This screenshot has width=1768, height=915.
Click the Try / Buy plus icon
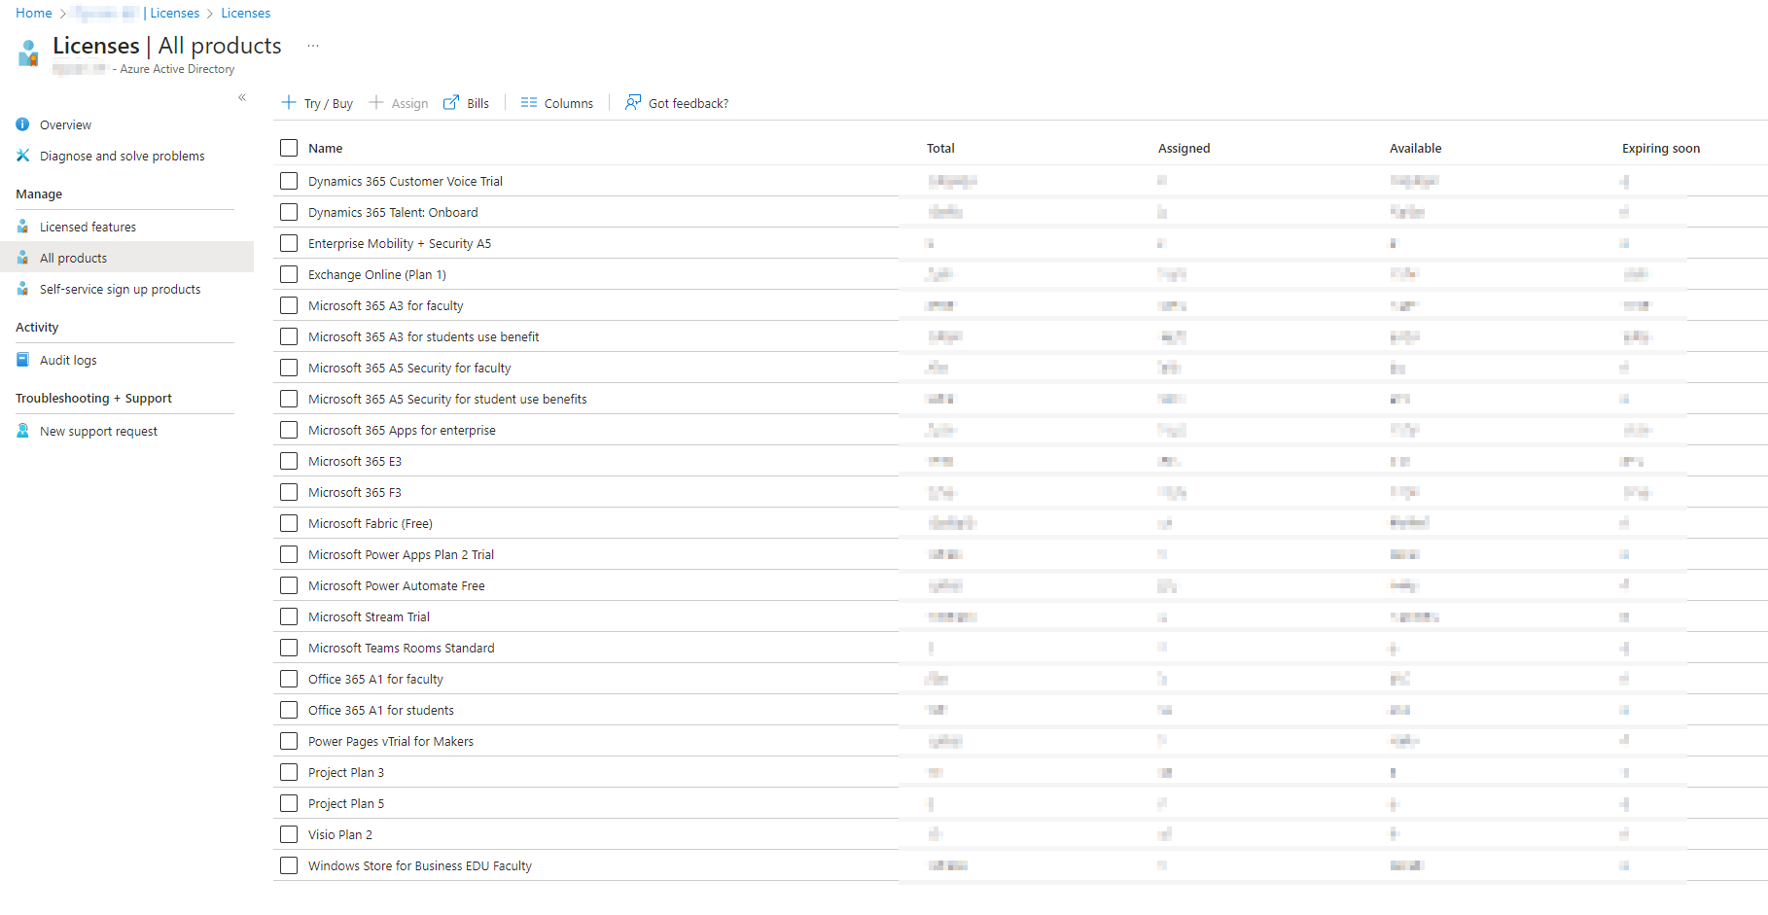click(289, 102)
